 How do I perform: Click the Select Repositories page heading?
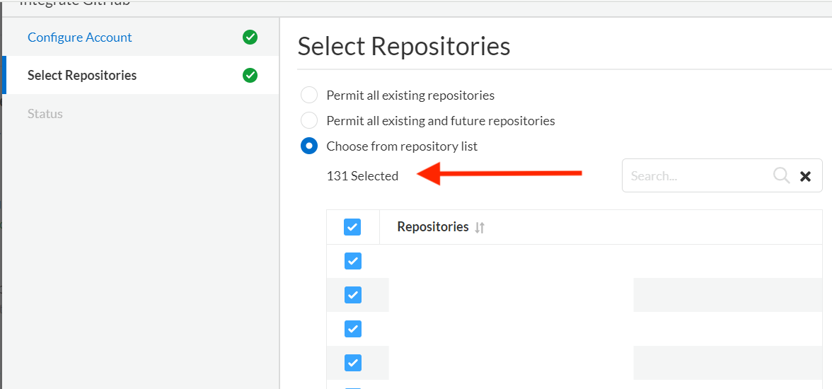pos(404,47)
